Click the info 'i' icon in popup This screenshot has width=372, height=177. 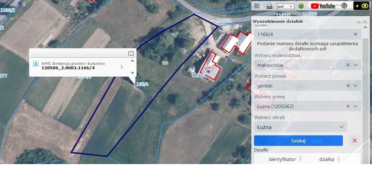coord(35,64)
